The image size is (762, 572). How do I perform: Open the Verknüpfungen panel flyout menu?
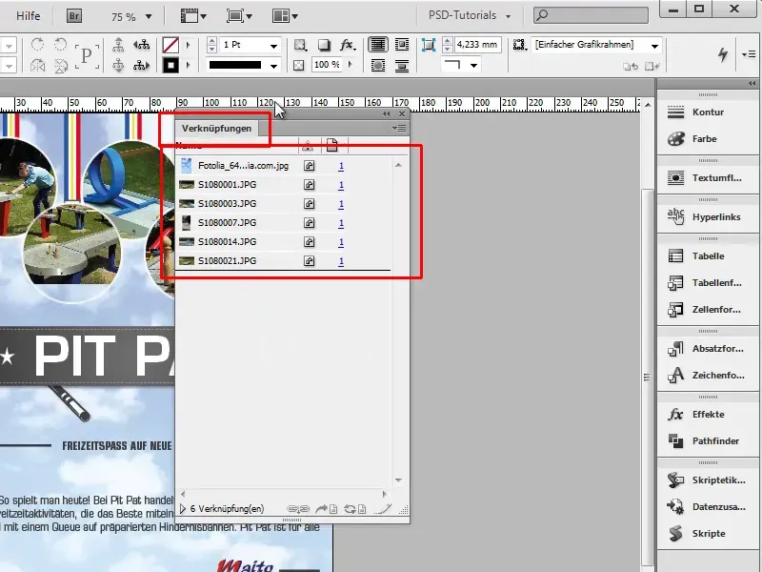[x=398, y=126]
